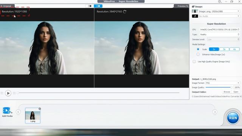242x136 pixels.
Task: Open the Type dropdown showing Reality
Action: click(220, 34)
